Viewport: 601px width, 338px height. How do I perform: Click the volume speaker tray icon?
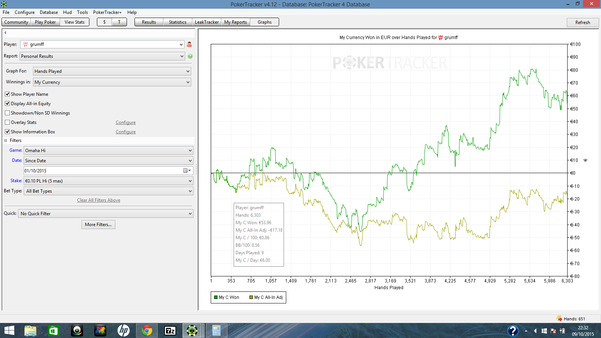tap(535, 331)
